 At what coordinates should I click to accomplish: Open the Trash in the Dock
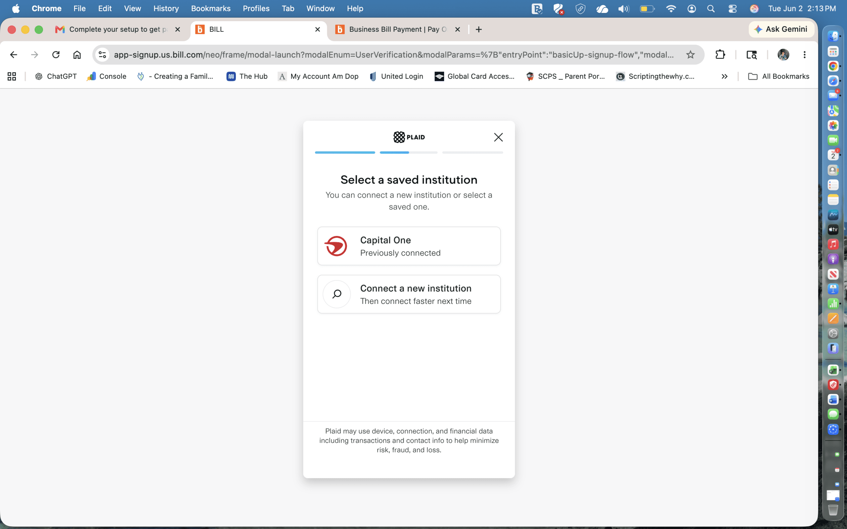(833, 510)
